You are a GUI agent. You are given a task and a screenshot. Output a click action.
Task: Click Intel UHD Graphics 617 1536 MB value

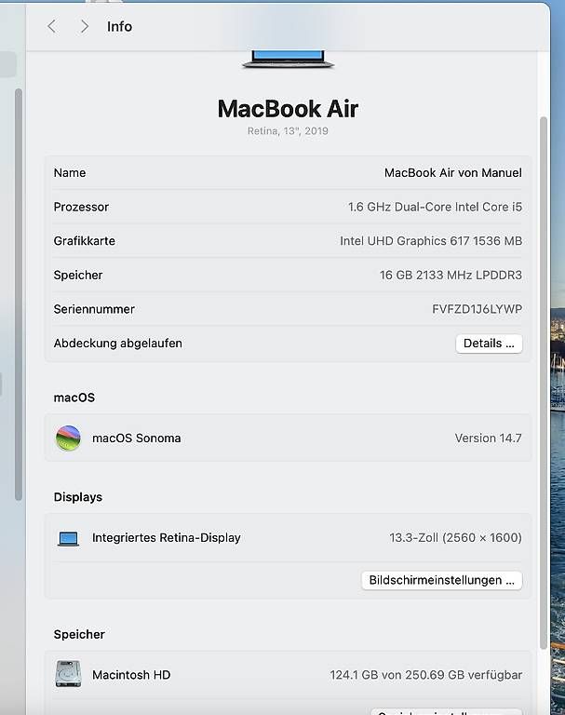(431, 241)
